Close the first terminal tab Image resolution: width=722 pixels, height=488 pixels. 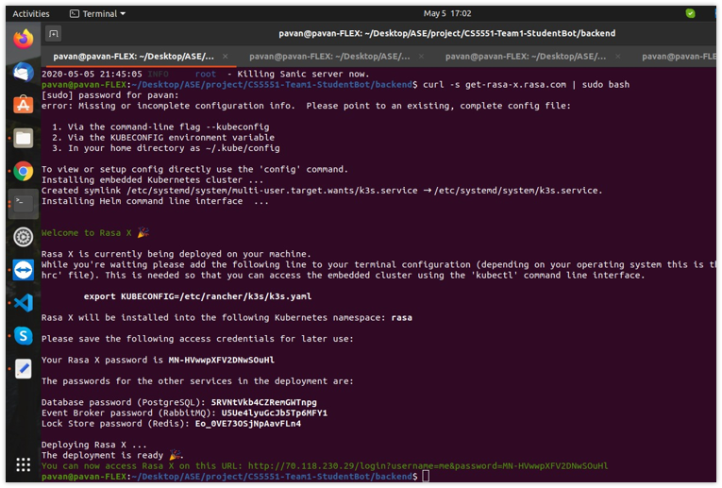pos(226,57)
